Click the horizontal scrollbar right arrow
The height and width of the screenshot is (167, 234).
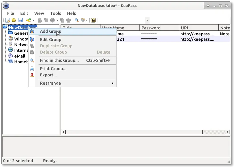click(x=228, y=132)
